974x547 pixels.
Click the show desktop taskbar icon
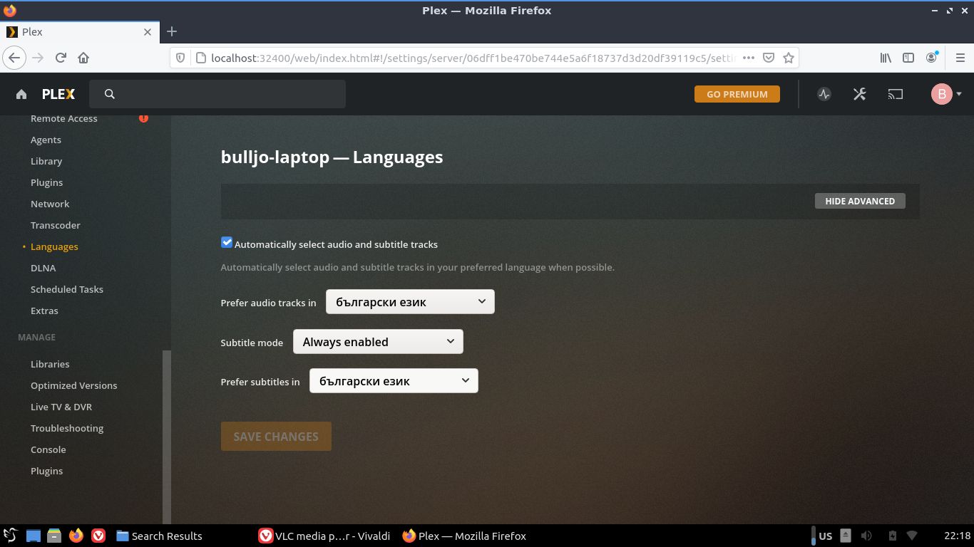pos(34,536)
